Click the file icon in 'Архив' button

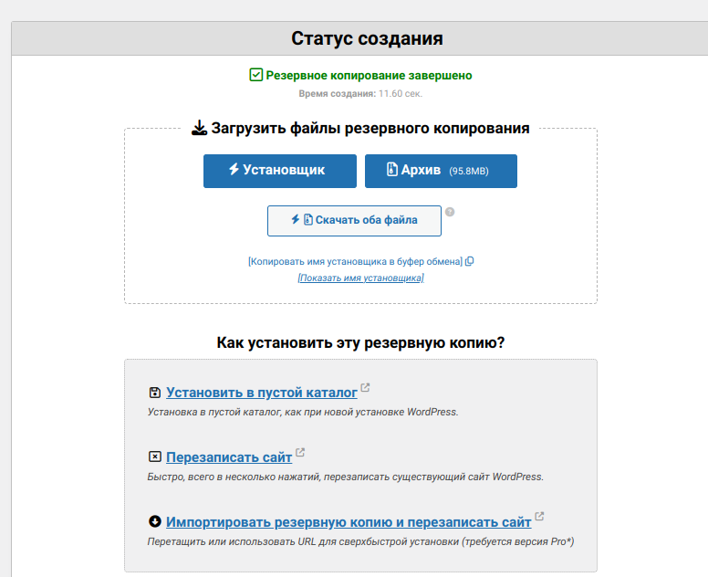(x=392, y=170)
